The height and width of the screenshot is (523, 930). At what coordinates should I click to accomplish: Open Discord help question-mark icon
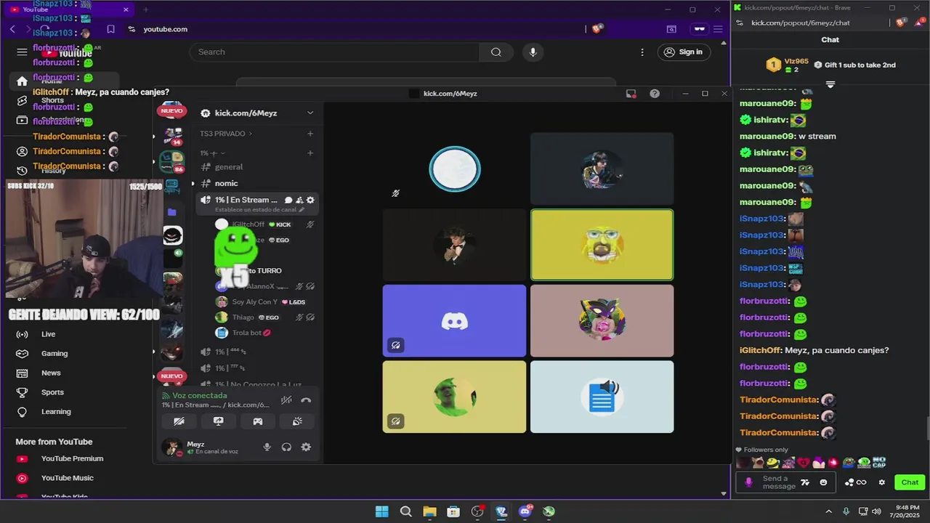pos(655,94)
